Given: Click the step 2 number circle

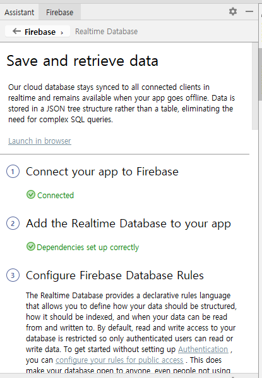Looking at the screenshot, I should pyautogui.click(x=13, y=224).
